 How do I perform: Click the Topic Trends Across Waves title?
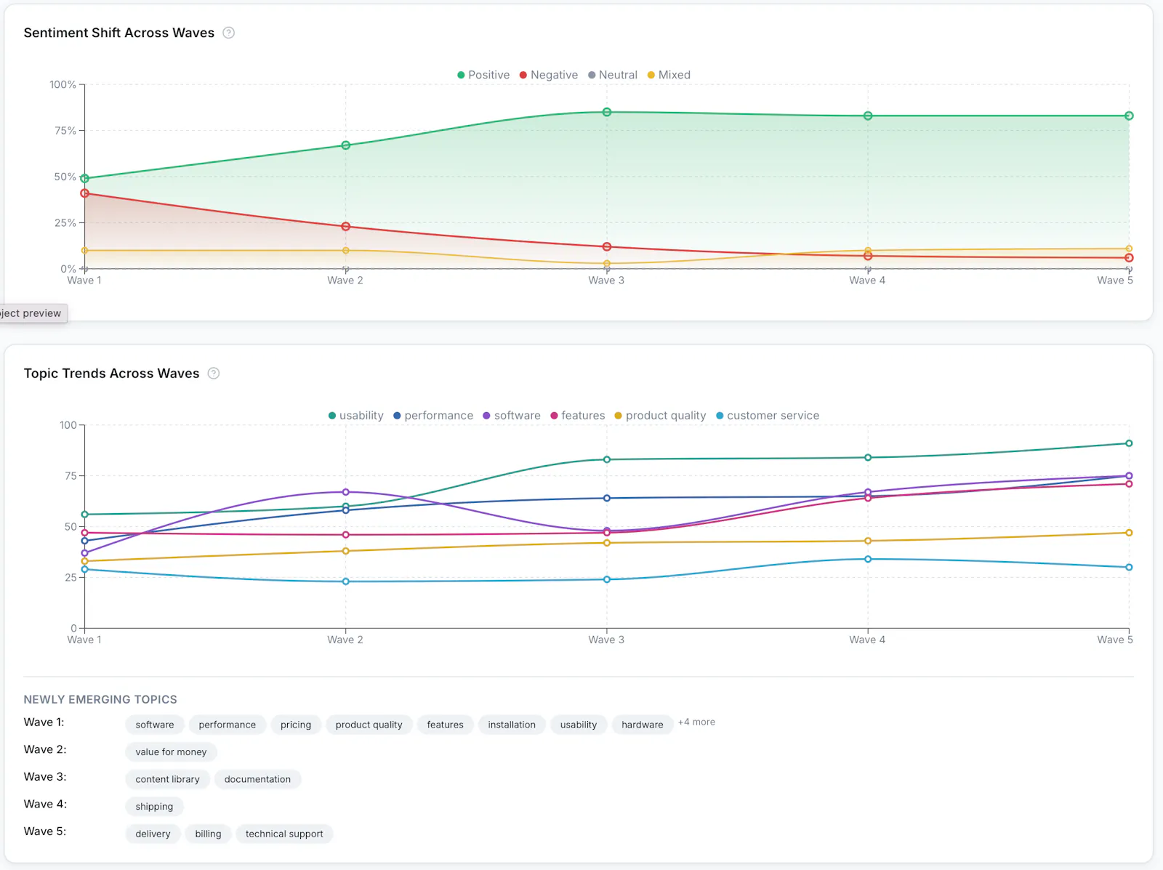coord(111,374)
